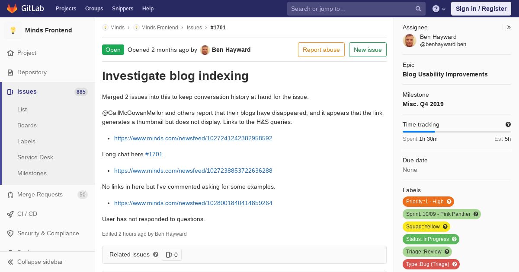Open CI / CD rocket icon
Screen dimensions: 519x272
pyautogui.click(x=10, y=214)
